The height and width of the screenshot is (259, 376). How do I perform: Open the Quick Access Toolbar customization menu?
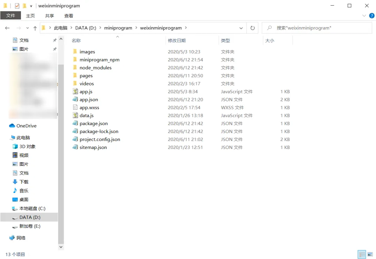coord(31,6)
